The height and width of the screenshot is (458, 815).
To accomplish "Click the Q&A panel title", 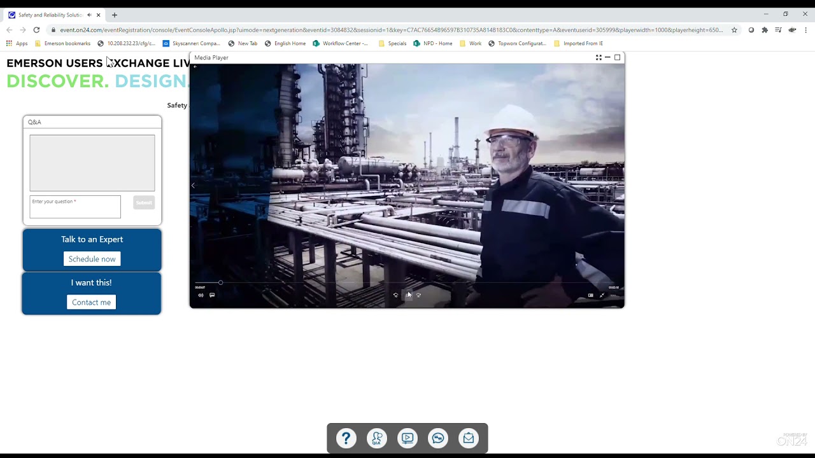I will 34,122.
